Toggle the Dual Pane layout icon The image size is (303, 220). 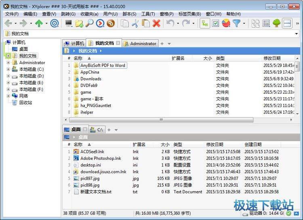[287, 23]
